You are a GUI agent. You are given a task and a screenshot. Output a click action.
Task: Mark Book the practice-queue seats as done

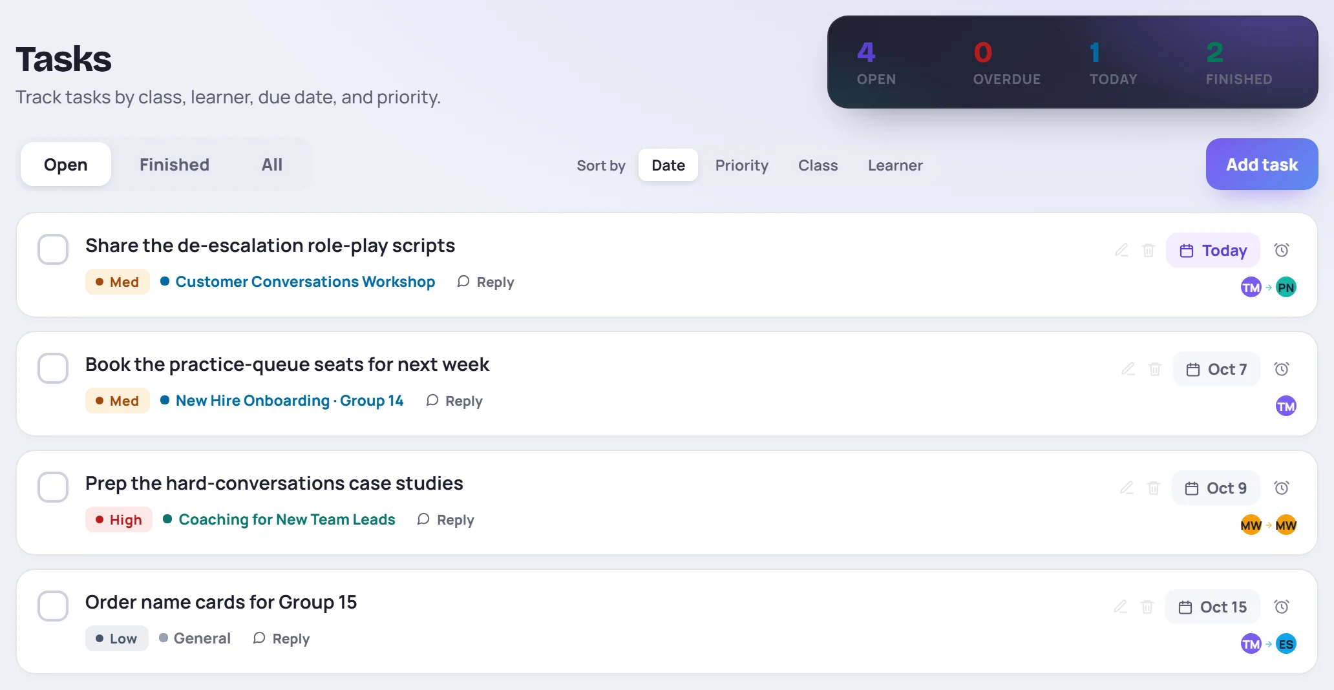[x=53, y=368]
